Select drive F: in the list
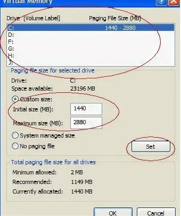Screen dimensions: 181x216 [91, 42]
